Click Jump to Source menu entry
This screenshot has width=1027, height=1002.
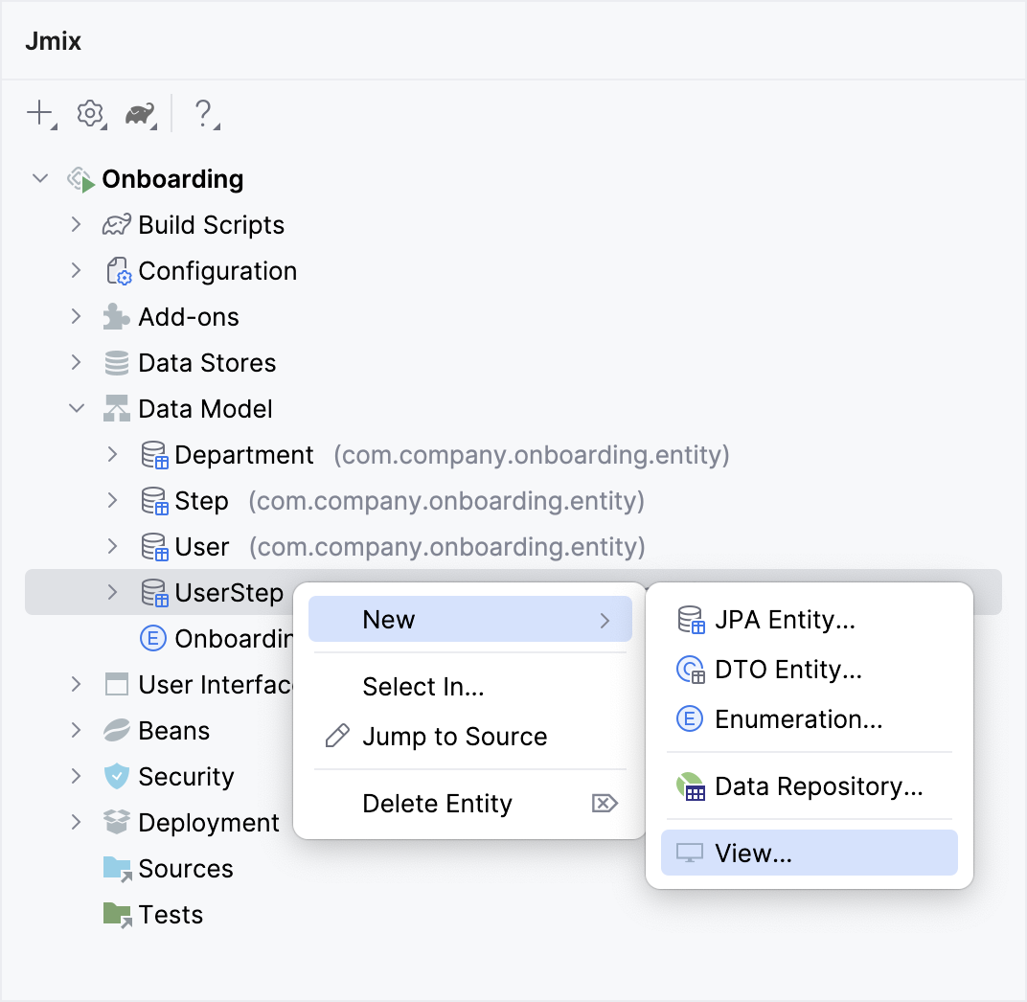[x=454, y=737]
